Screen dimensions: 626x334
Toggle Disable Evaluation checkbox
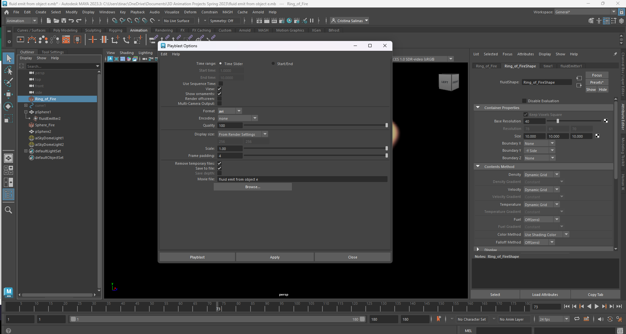click(x=524, y=101)
